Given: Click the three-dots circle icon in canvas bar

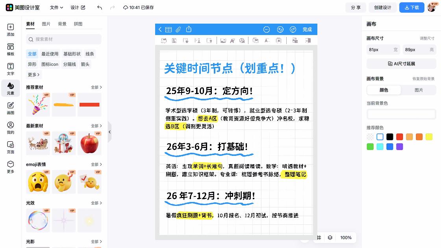Looking at the screenshot, I should point(266,30).
